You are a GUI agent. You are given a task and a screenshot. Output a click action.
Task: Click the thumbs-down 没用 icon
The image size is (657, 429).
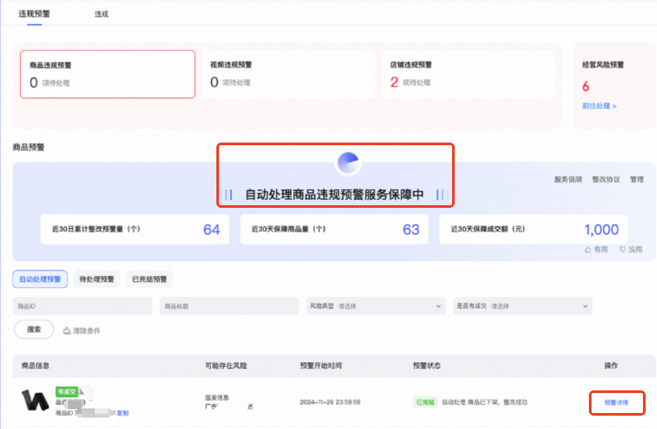coord(623,250)
